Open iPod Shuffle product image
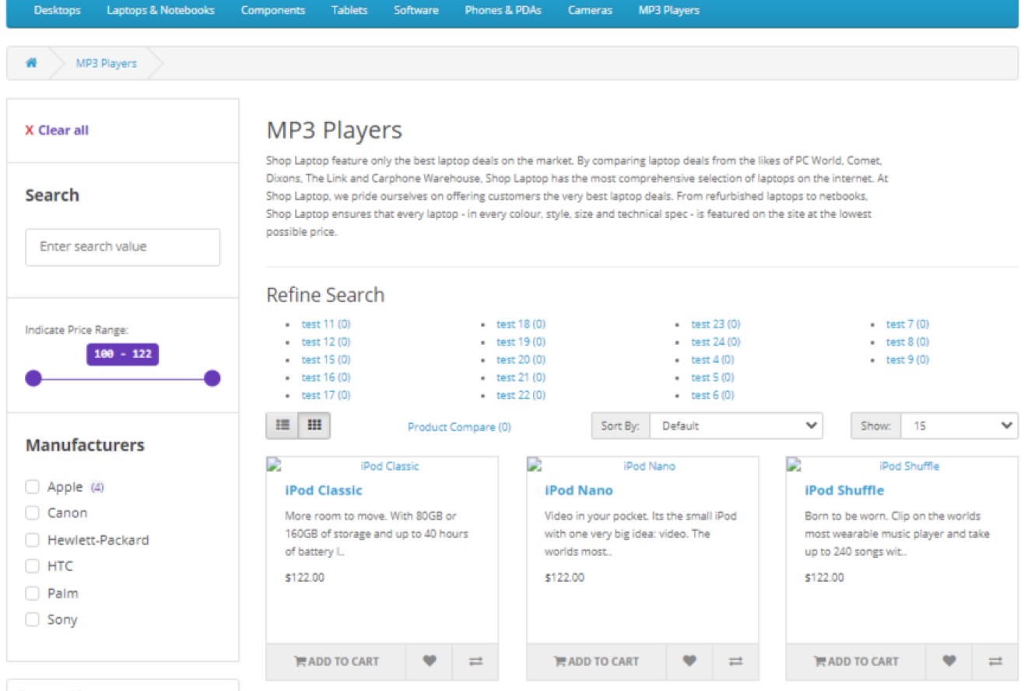This screenshot has height=691, width=1024. pyautogui.click(x=902, y=466)
